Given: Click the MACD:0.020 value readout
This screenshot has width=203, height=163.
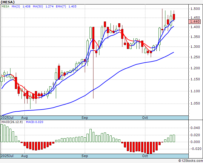Looking at the screenshot, I should point(35,122).
